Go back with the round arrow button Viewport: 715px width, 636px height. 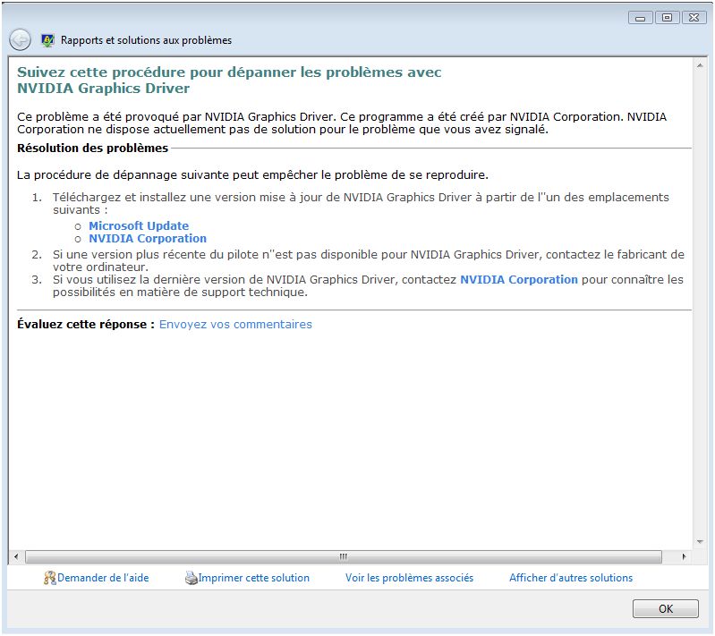[20, 40]
